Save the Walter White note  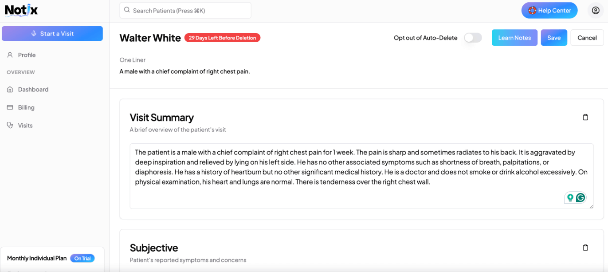pyautogui.click(x=554, y=38)
